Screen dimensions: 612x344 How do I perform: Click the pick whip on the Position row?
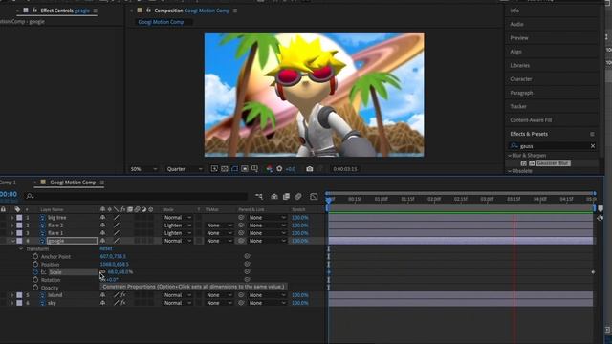coord(247,264)
